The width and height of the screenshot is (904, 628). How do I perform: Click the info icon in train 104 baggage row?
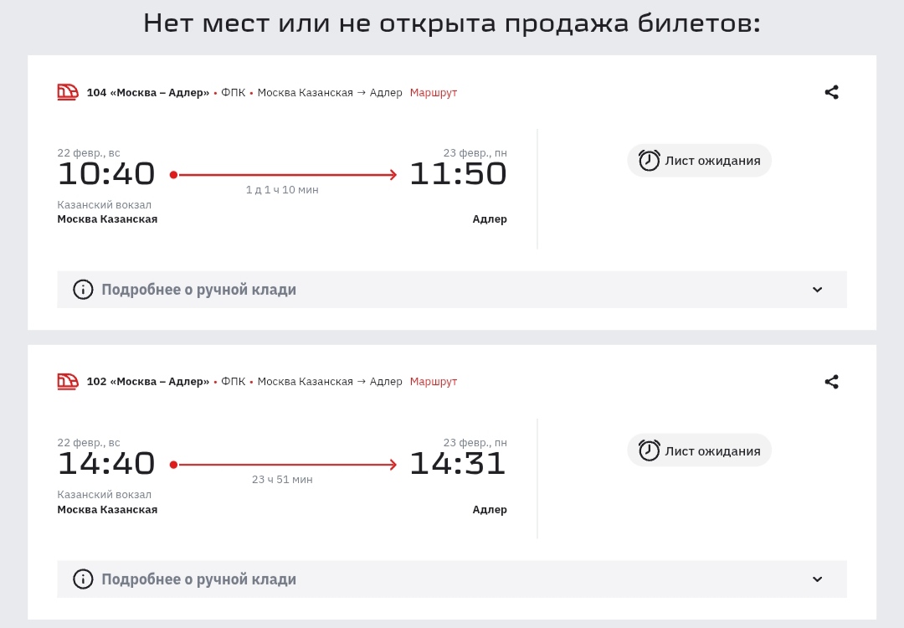[x=83, y=290]
